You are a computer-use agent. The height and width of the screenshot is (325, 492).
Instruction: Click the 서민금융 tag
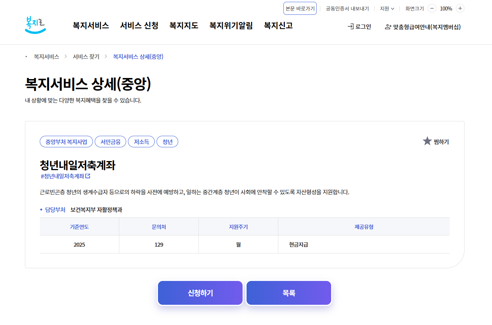[110, 142]
